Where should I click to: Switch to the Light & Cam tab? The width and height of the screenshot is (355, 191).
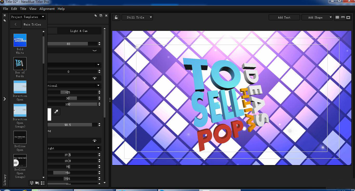click(79, 31)
